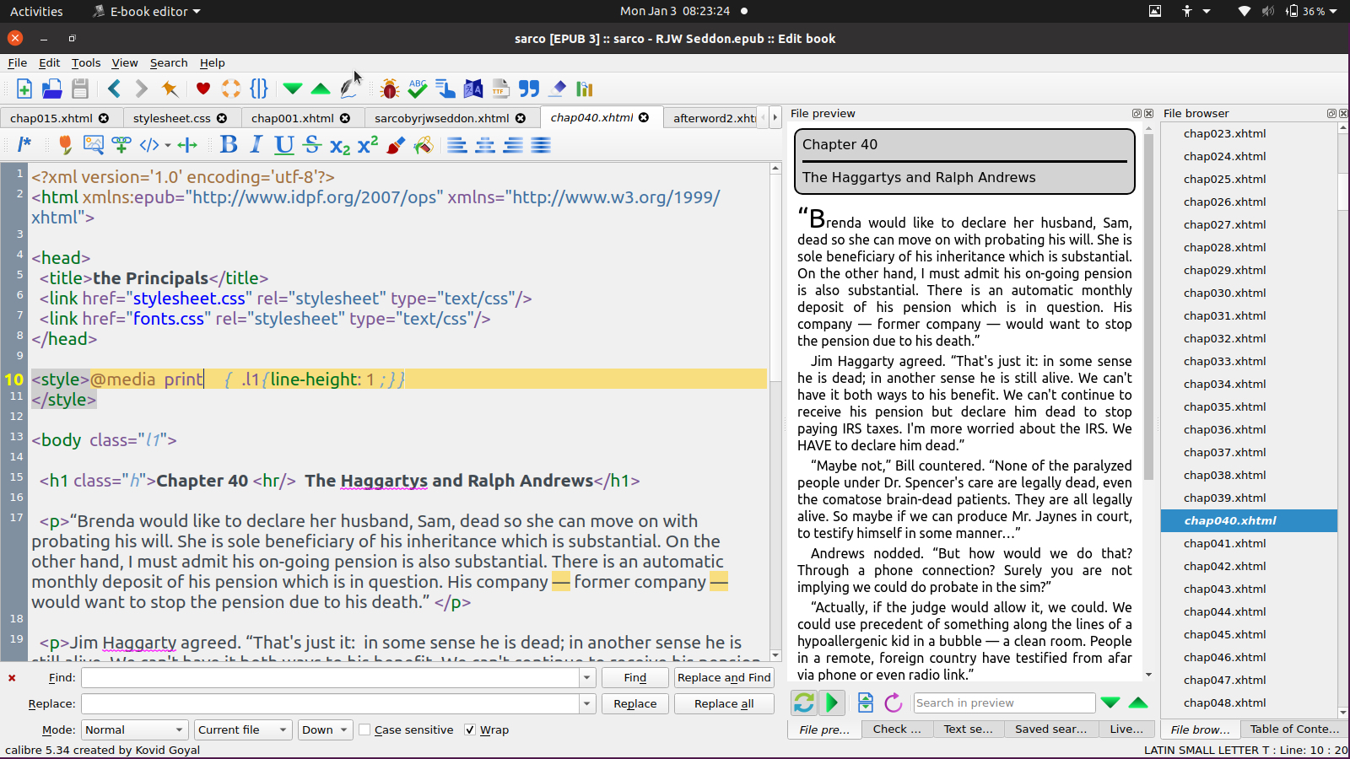
Task: Switch to the stylesheet.css tab
Action: coord(172,118)
